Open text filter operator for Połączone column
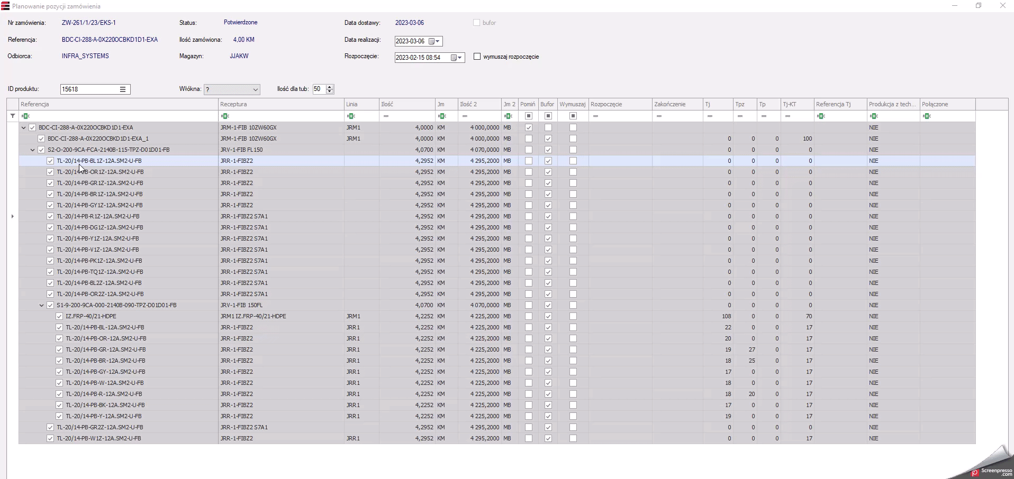The height and width of the screenshot is (479, 1014). [x=927, y=116]
